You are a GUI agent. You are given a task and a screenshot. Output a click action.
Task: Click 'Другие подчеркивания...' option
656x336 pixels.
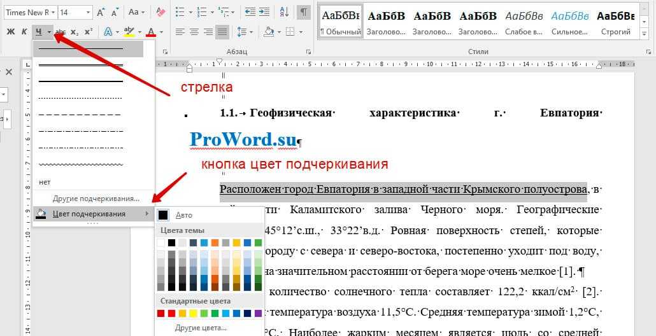(96, 198)
